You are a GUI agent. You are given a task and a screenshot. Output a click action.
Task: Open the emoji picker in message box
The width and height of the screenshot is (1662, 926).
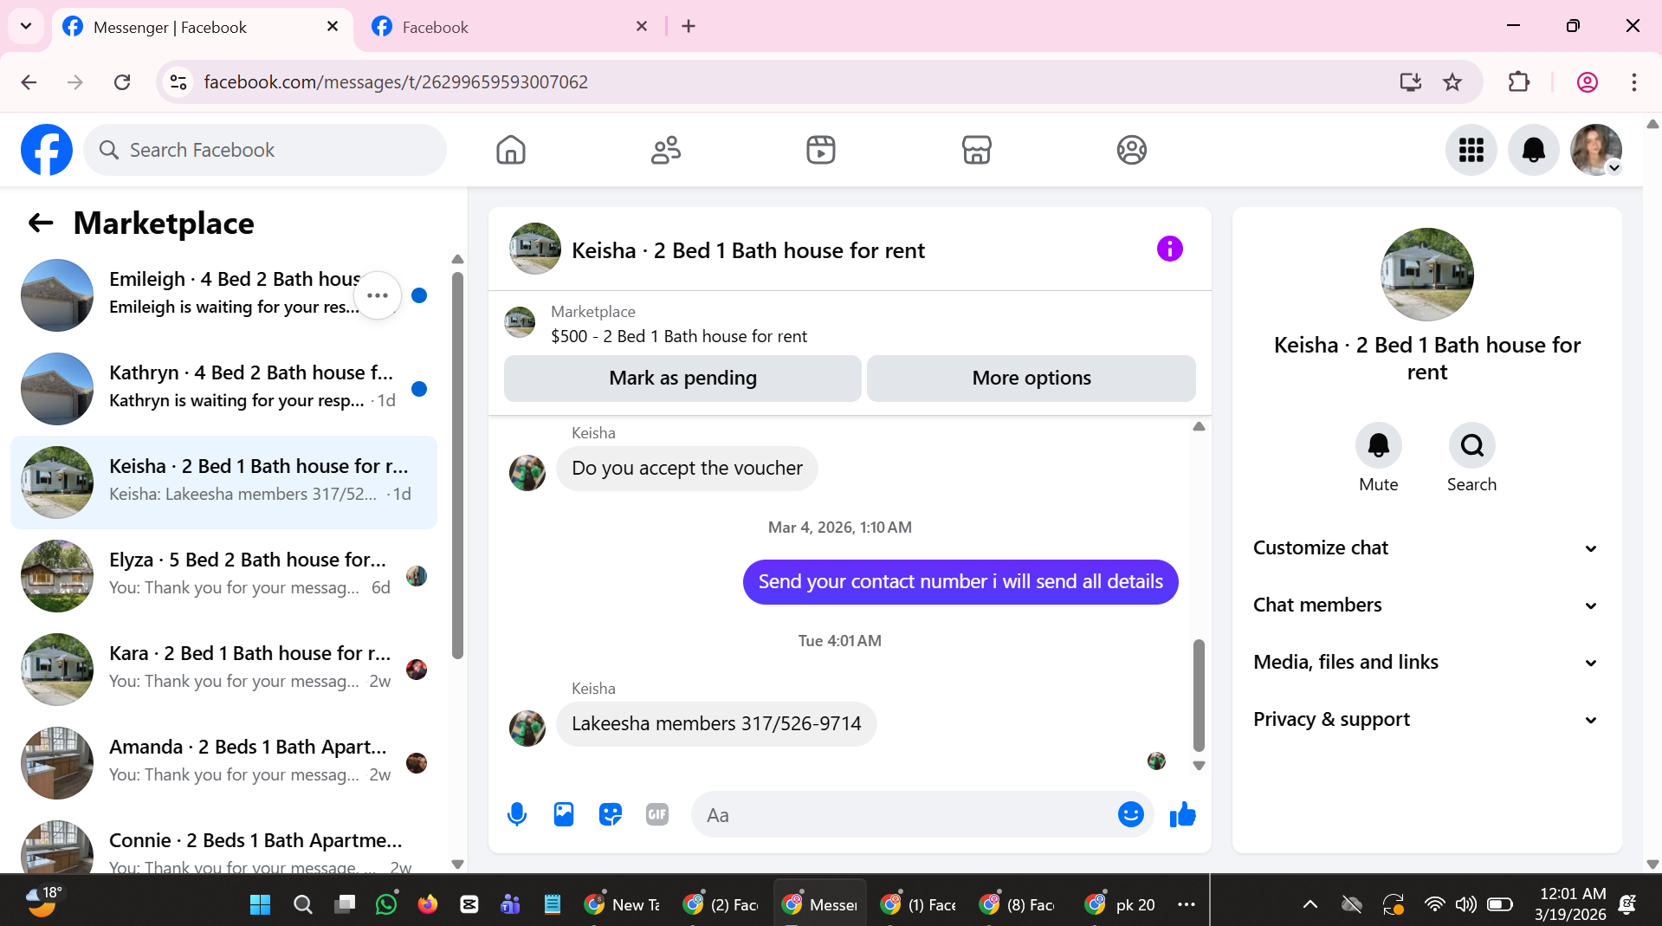[x=1130, y=814]
